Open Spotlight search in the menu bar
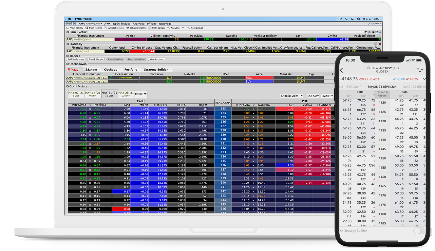Screen dimensions: 435x251 pyautogui.click(x=347, y=19)
